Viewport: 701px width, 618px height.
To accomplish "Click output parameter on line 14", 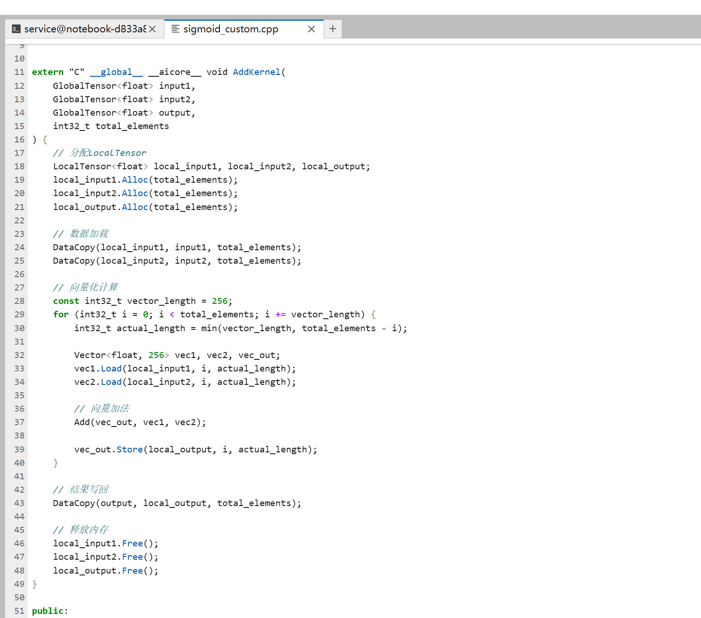I will pyautogui.click(x=175, y=113).
